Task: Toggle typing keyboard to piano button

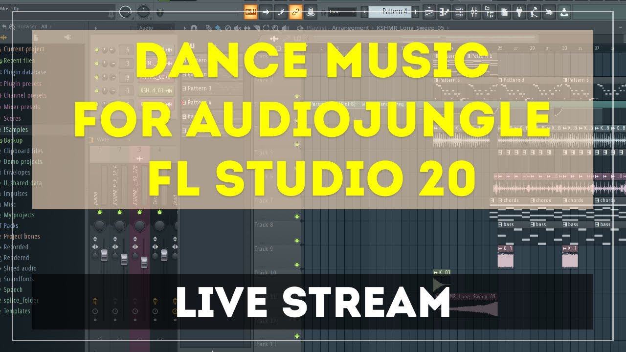Action: point(250,12)
